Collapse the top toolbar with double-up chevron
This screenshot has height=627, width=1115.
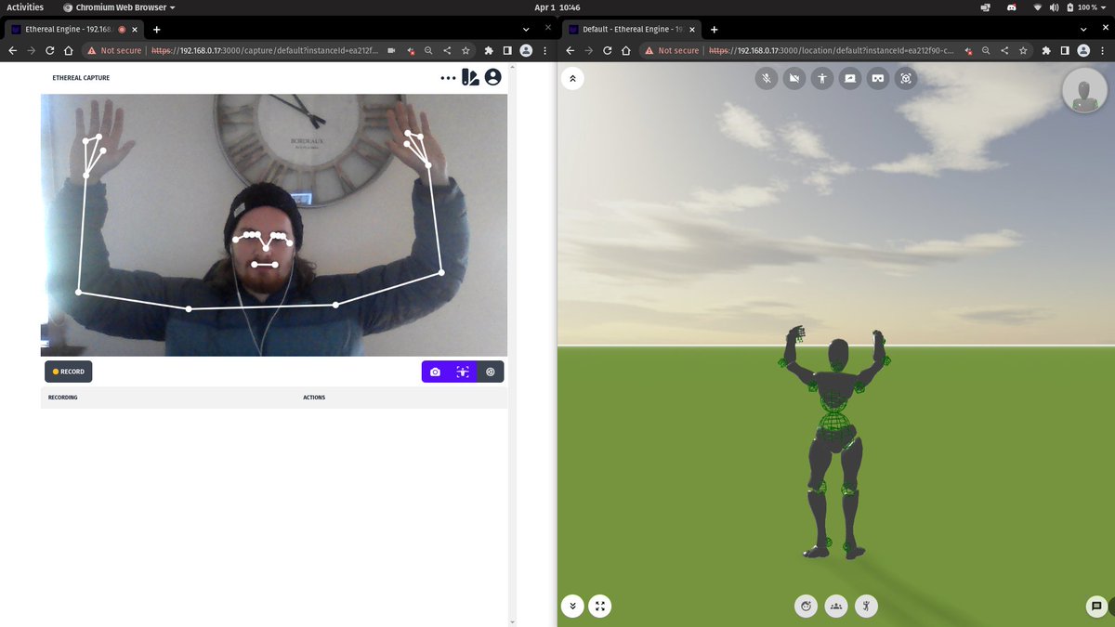pyautogui.click(x=572, y=79)
